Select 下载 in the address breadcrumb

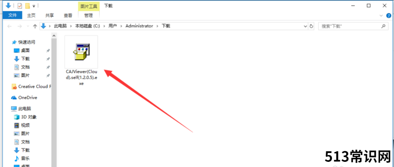point(166,26)
